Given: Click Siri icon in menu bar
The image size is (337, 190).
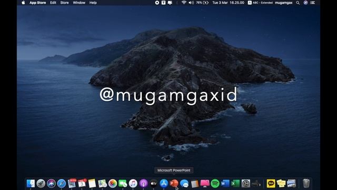Looking at the screenshot, I should coord(305,3).
